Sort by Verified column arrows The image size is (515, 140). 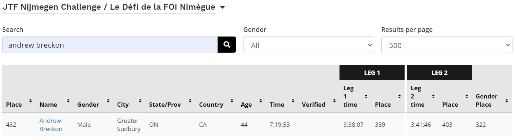pyautogui.click(x=334, y=101)
